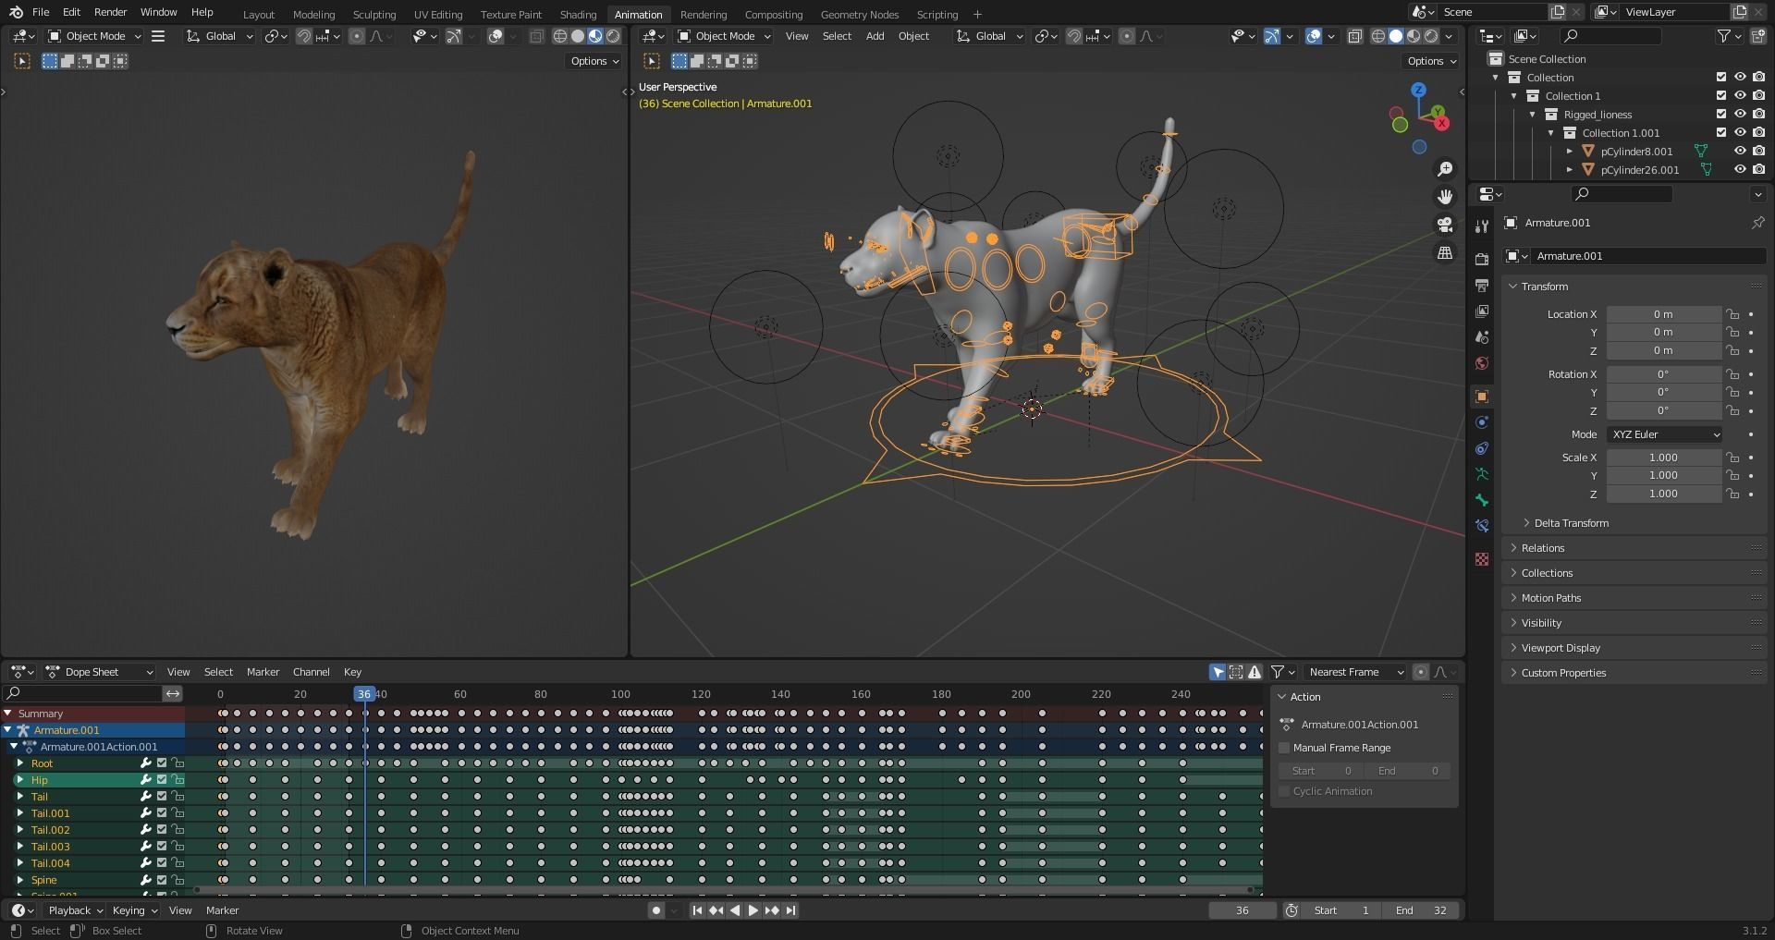Toggle auto keying record button
The height and width of the screenshot is (940, 1775).
(x=655, y=910)
